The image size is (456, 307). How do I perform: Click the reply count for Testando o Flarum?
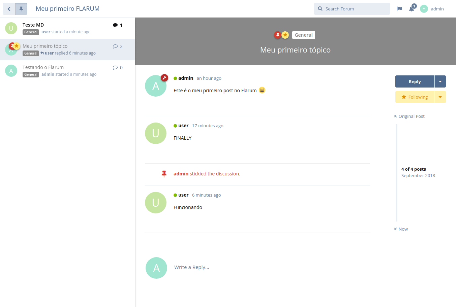click(x=118, y=68)
